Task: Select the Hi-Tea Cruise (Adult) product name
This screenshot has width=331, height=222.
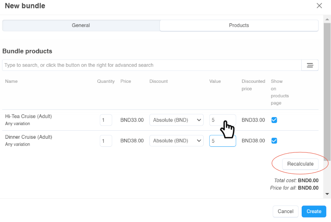Action: coord(29,117)
